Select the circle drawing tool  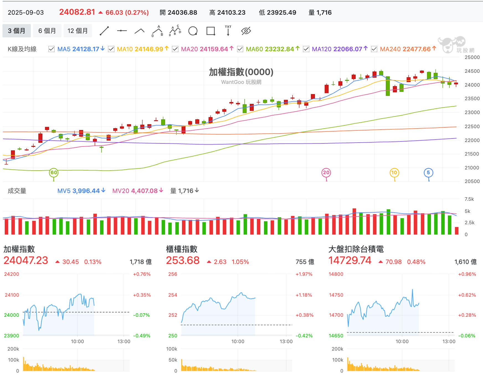193,31
